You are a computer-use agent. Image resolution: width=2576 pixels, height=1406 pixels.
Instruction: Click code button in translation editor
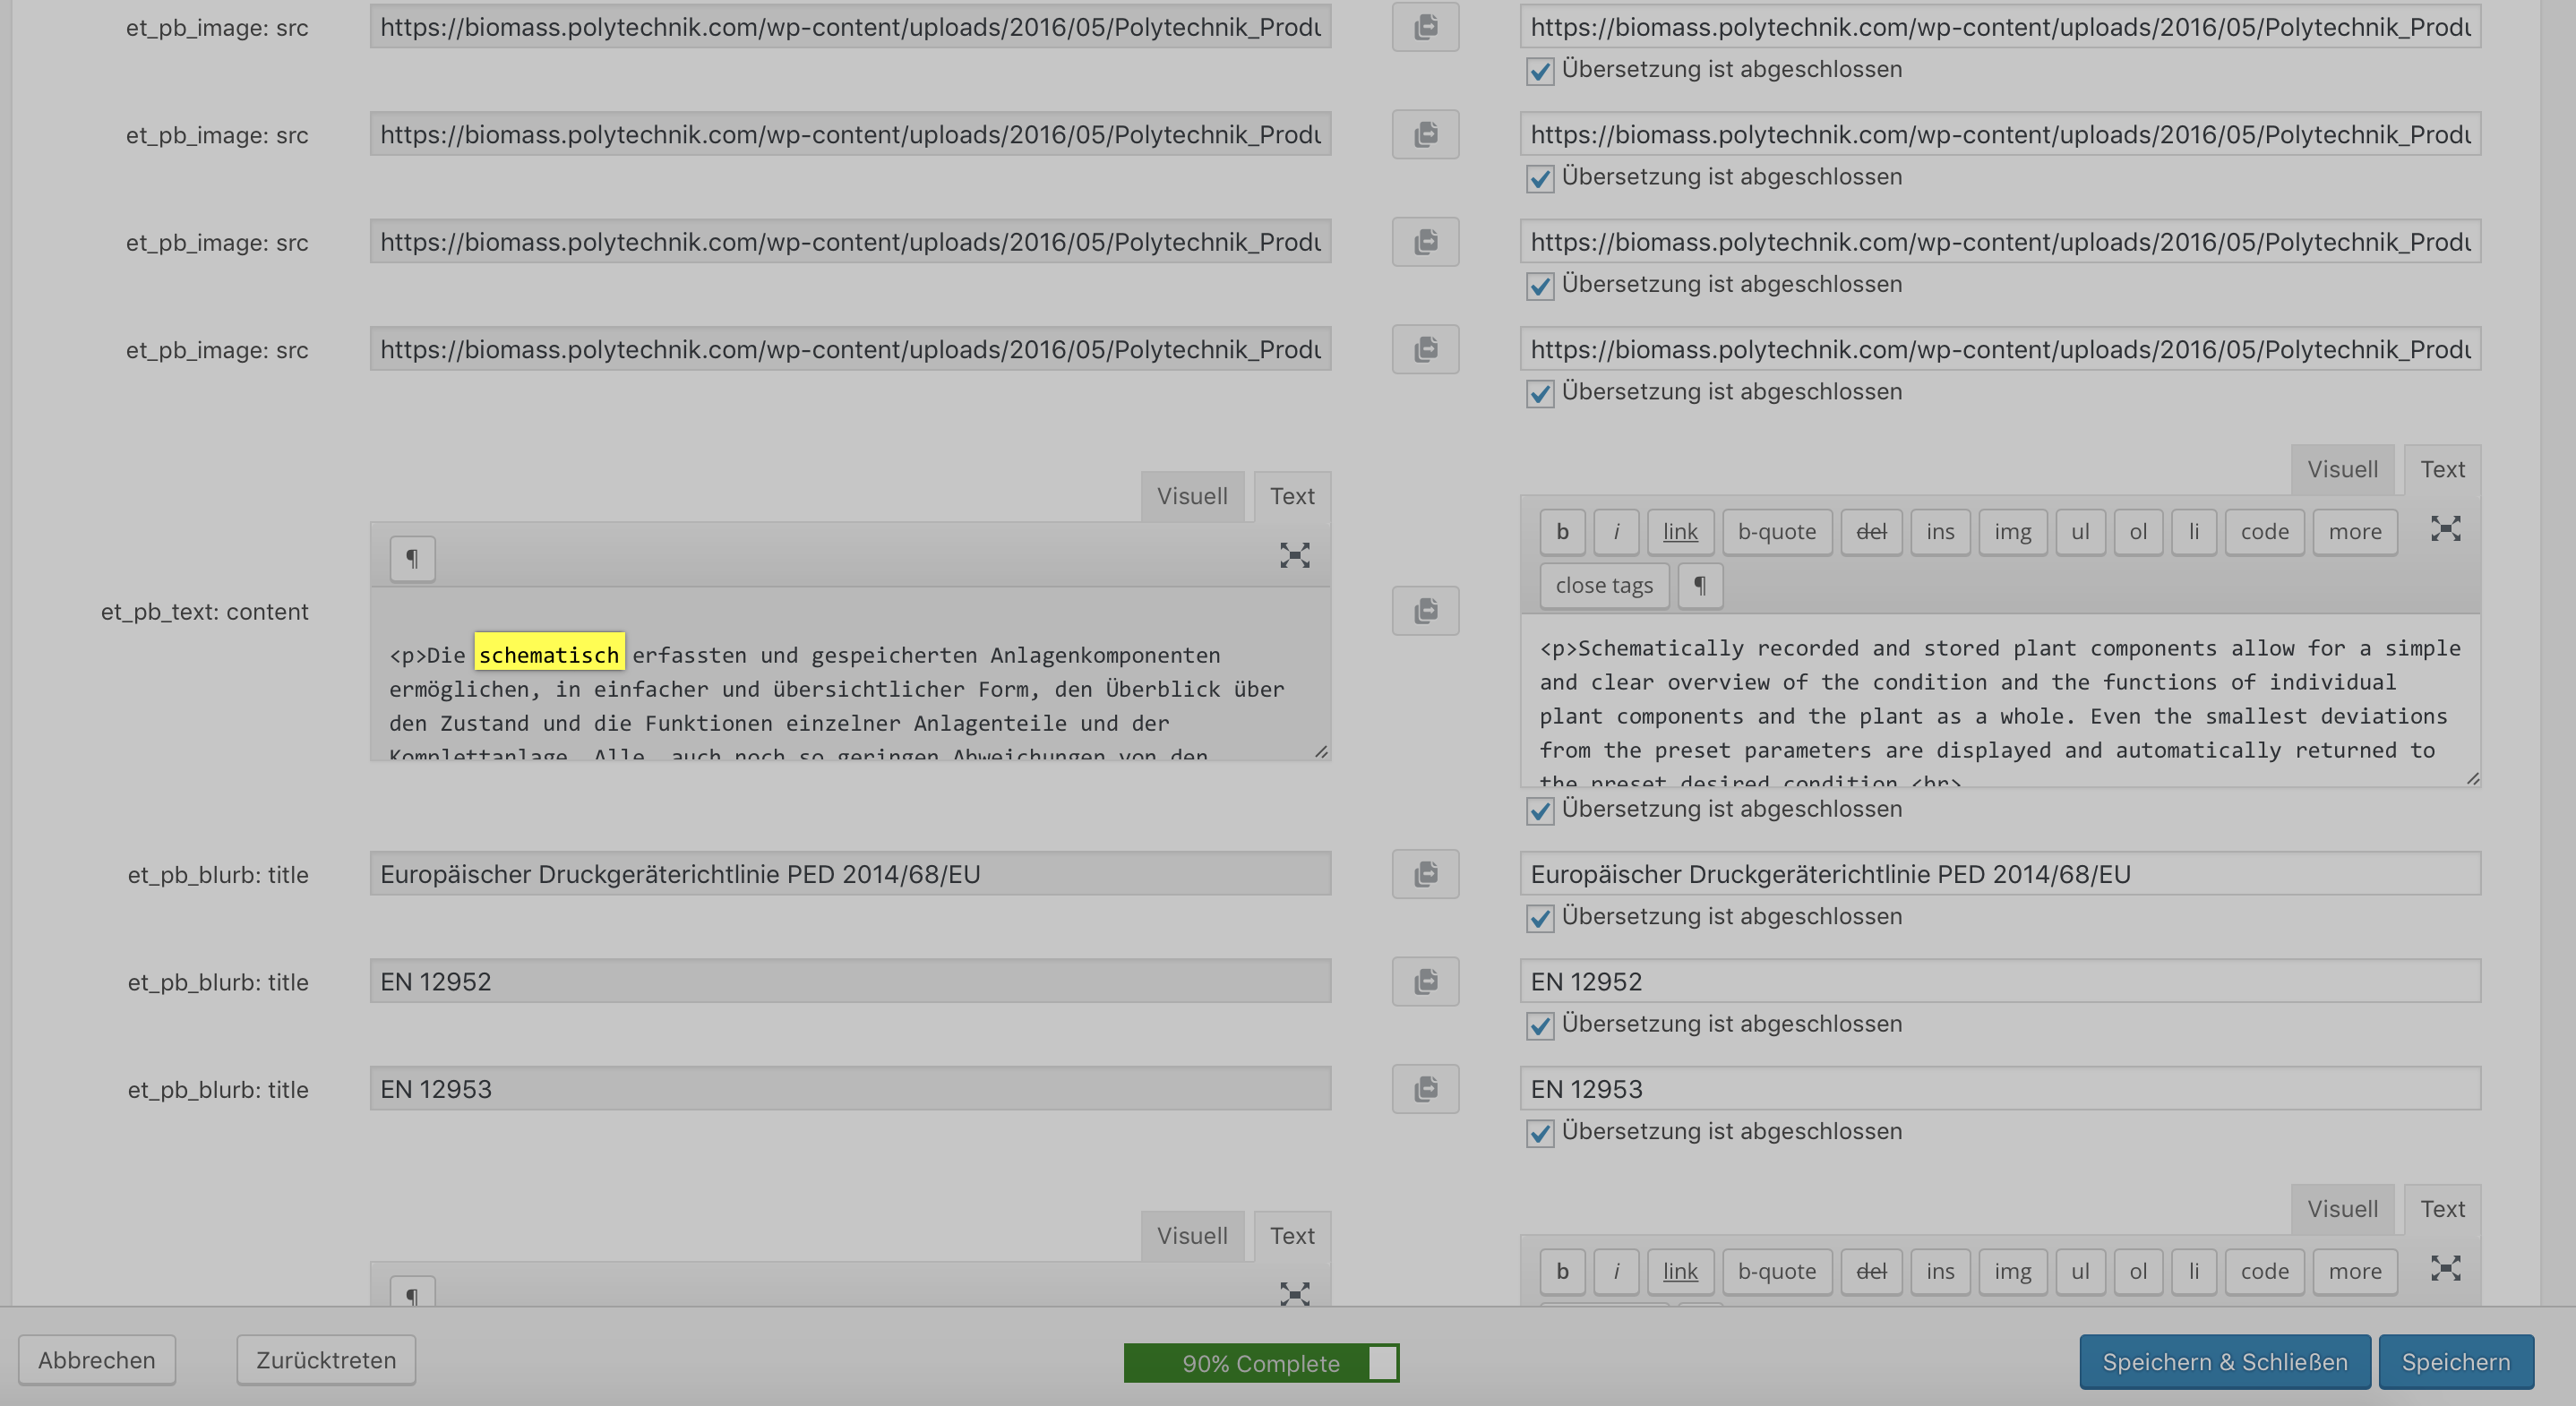(2264, 532)
